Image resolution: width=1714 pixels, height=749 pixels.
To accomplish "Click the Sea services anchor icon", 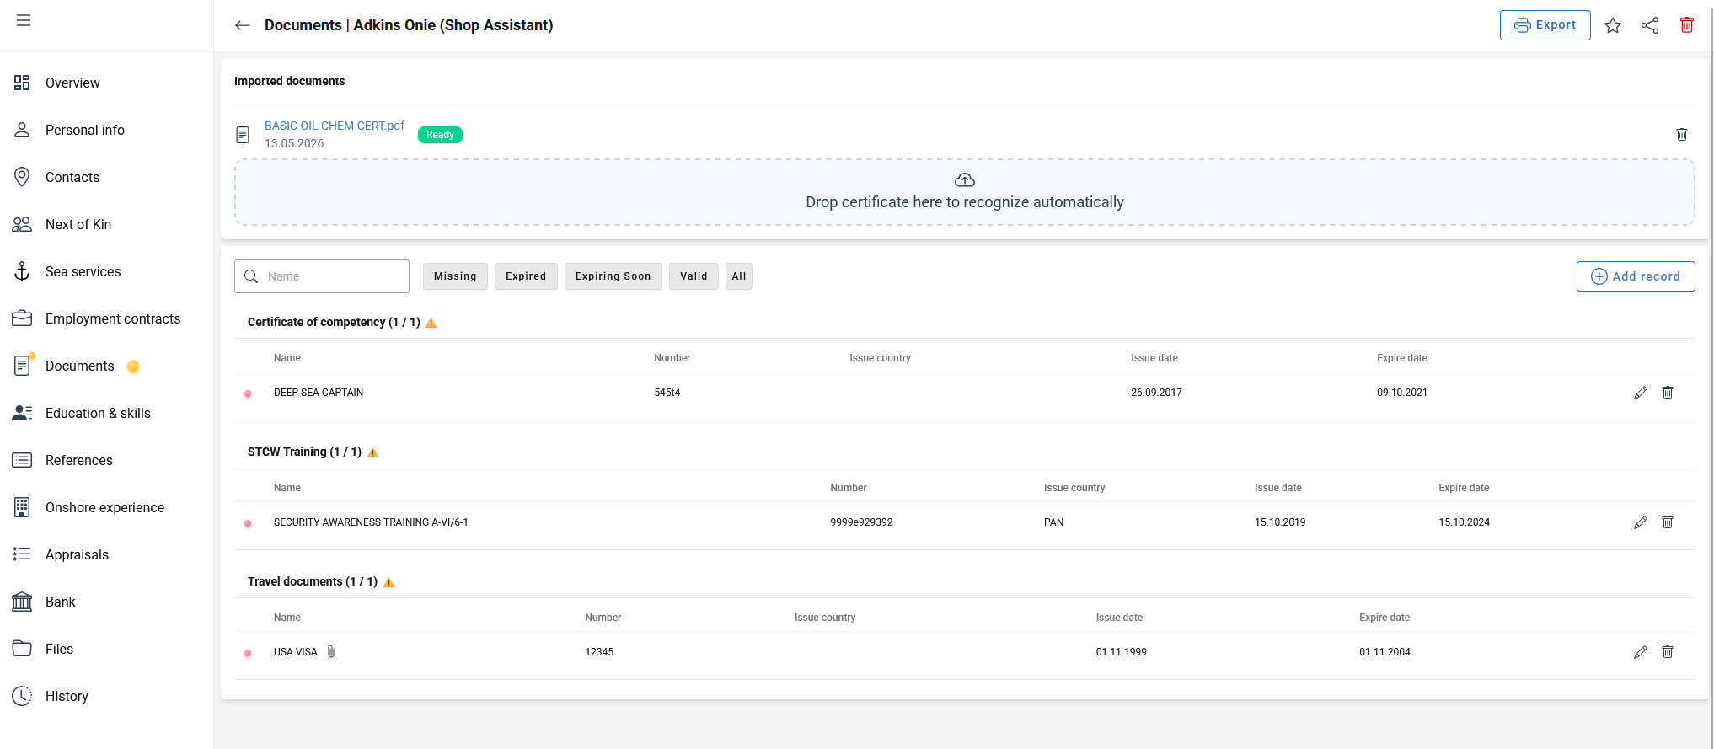I will [22, 271].
